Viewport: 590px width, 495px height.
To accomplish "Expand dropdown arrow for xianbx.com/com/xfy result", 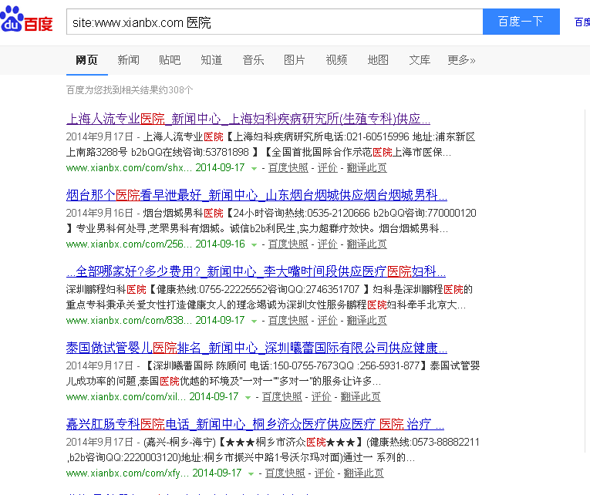I will point(251,474).
